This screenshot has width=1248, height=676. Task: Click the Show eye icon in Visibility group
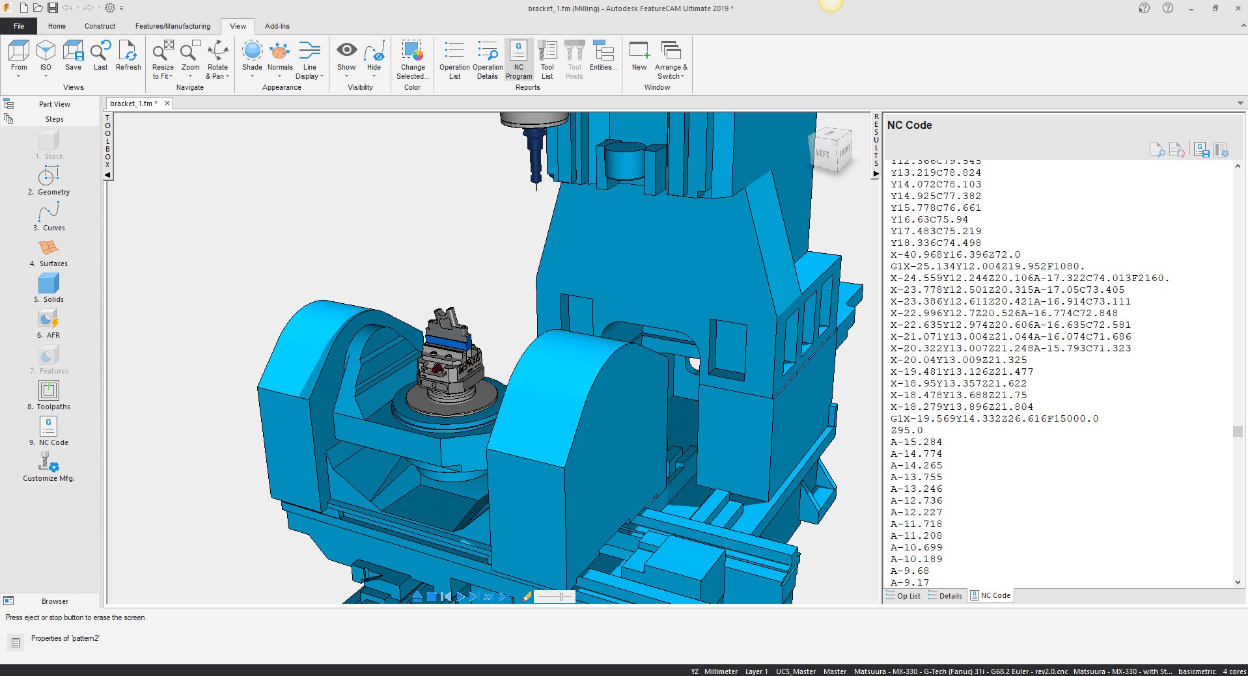[x=346, y=50]
